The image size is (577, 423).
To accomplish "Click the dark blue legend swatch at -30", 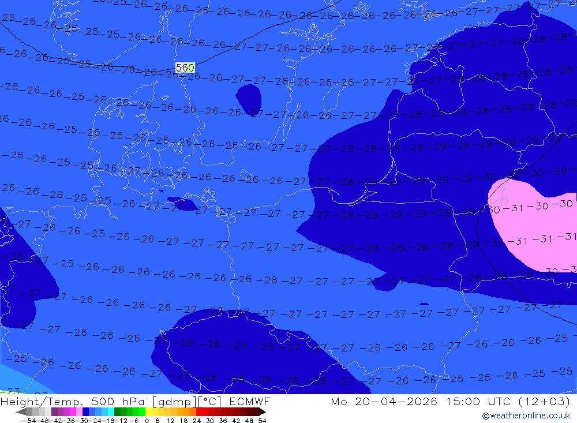I will (x=85, y=412).
